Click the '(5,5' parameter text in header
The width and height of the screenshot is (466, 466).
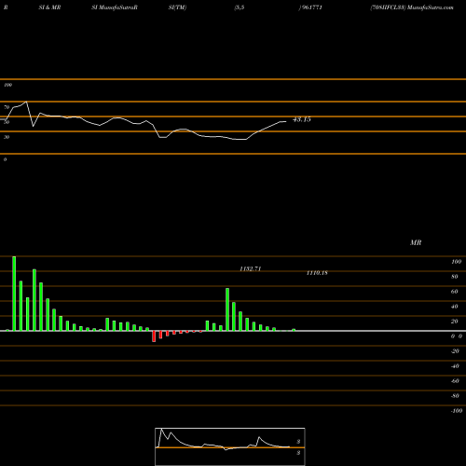point(240,7)
